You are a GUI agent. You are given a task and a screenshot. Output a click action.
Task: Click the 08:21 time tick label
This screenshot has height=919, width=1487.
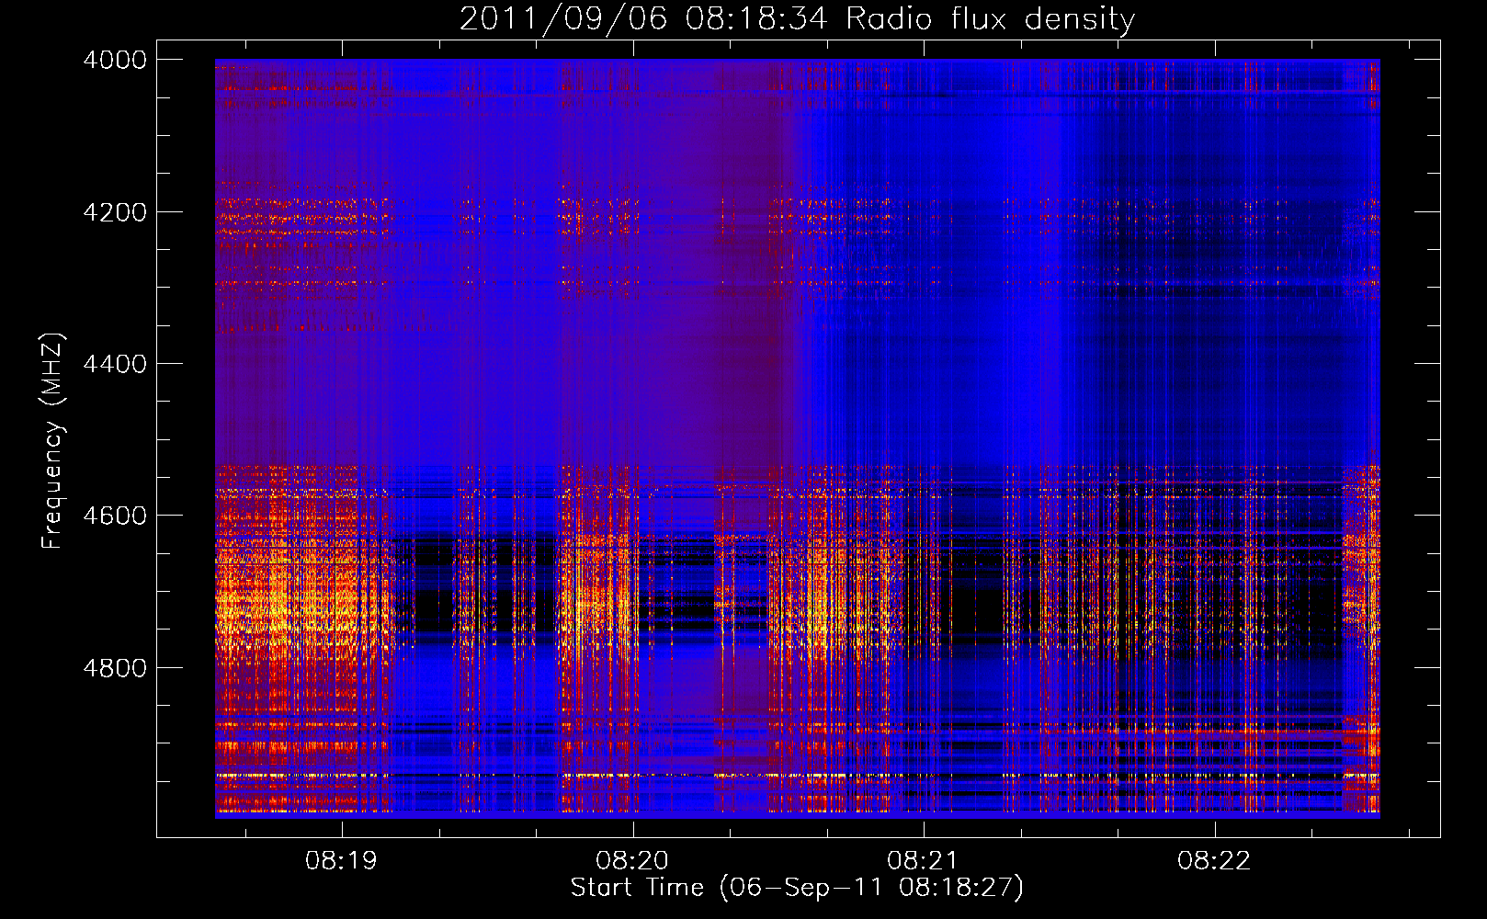[923, 861]
